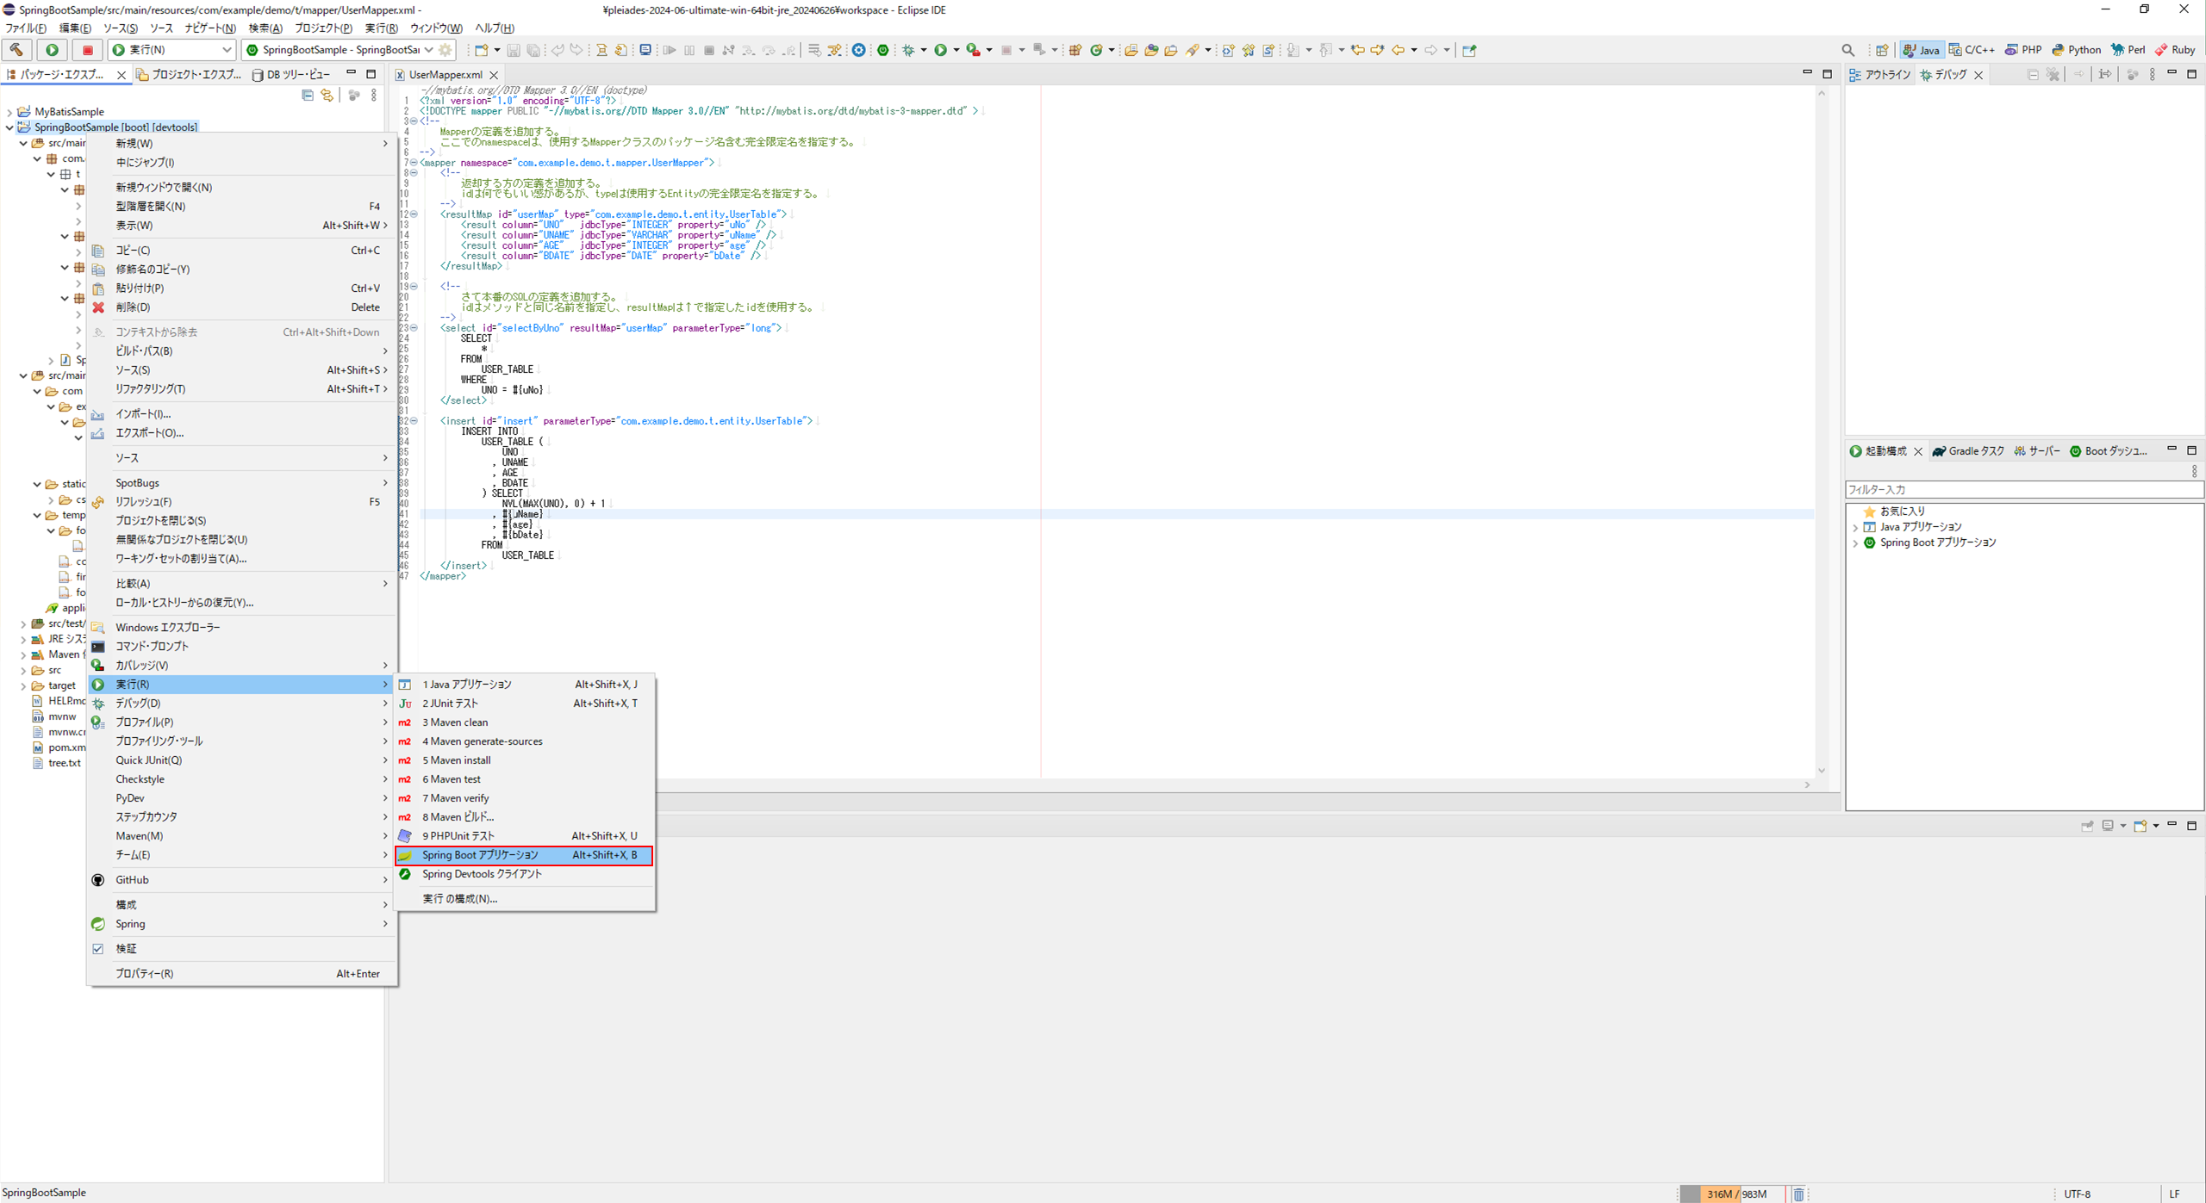This screenshot has height=1203, width=2206.
Task: Click the フィルター入力 field in 起動構成 view
Action: 2023,489
